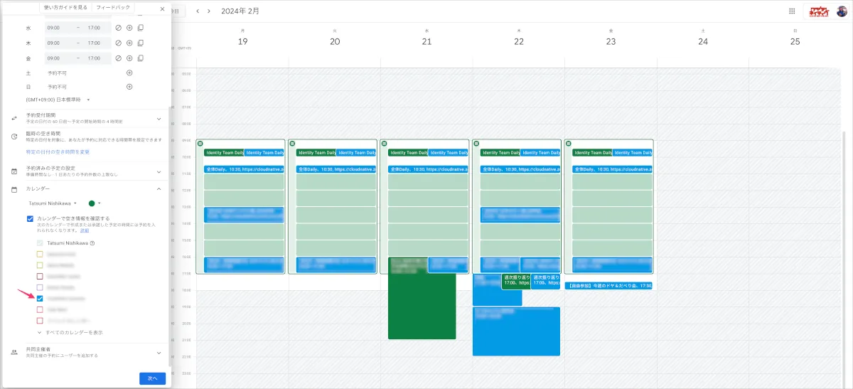Add a time slot to Sunday (日)
This screenshot has width=853, height=389.
pyautogui.click(x=129, y=87)
